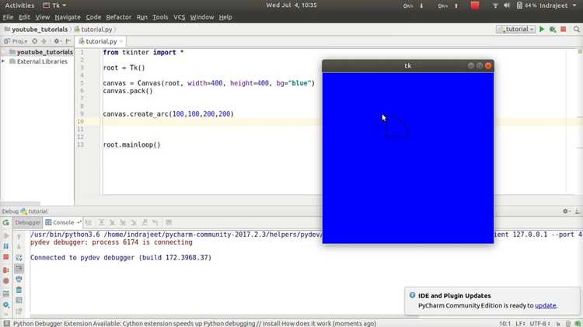Clear console output with trash icon
Viewport: 583px width, 327px height.
[19, 290]
